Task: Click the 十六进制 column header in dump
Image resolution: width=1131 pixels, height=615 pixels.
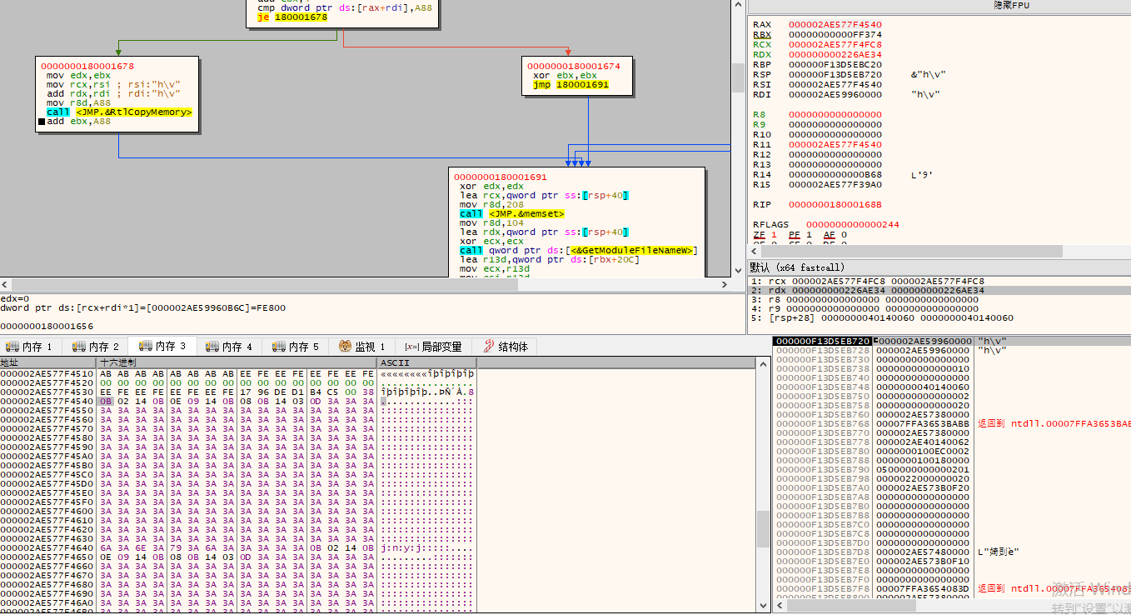Action: coord(237,362)
